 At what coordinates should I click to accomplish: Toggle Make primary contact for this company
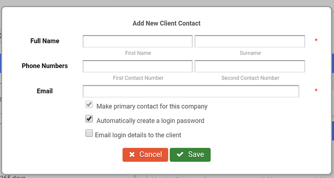(89, 104)
